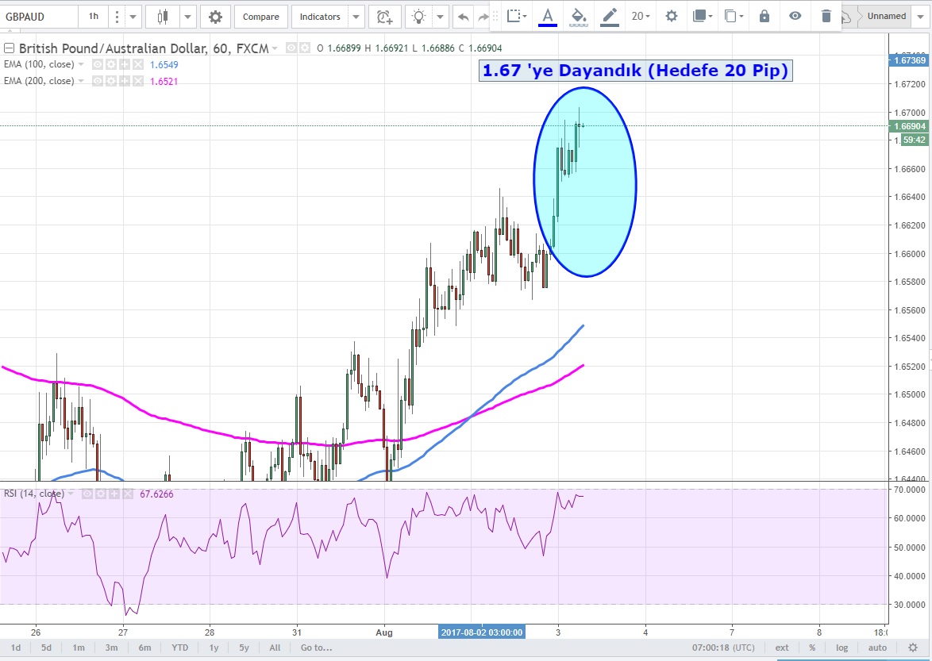The height and width of the screenshot is (661, 932).
Task: Open the text color picker (A icon)
Action: tap(547, 16)
